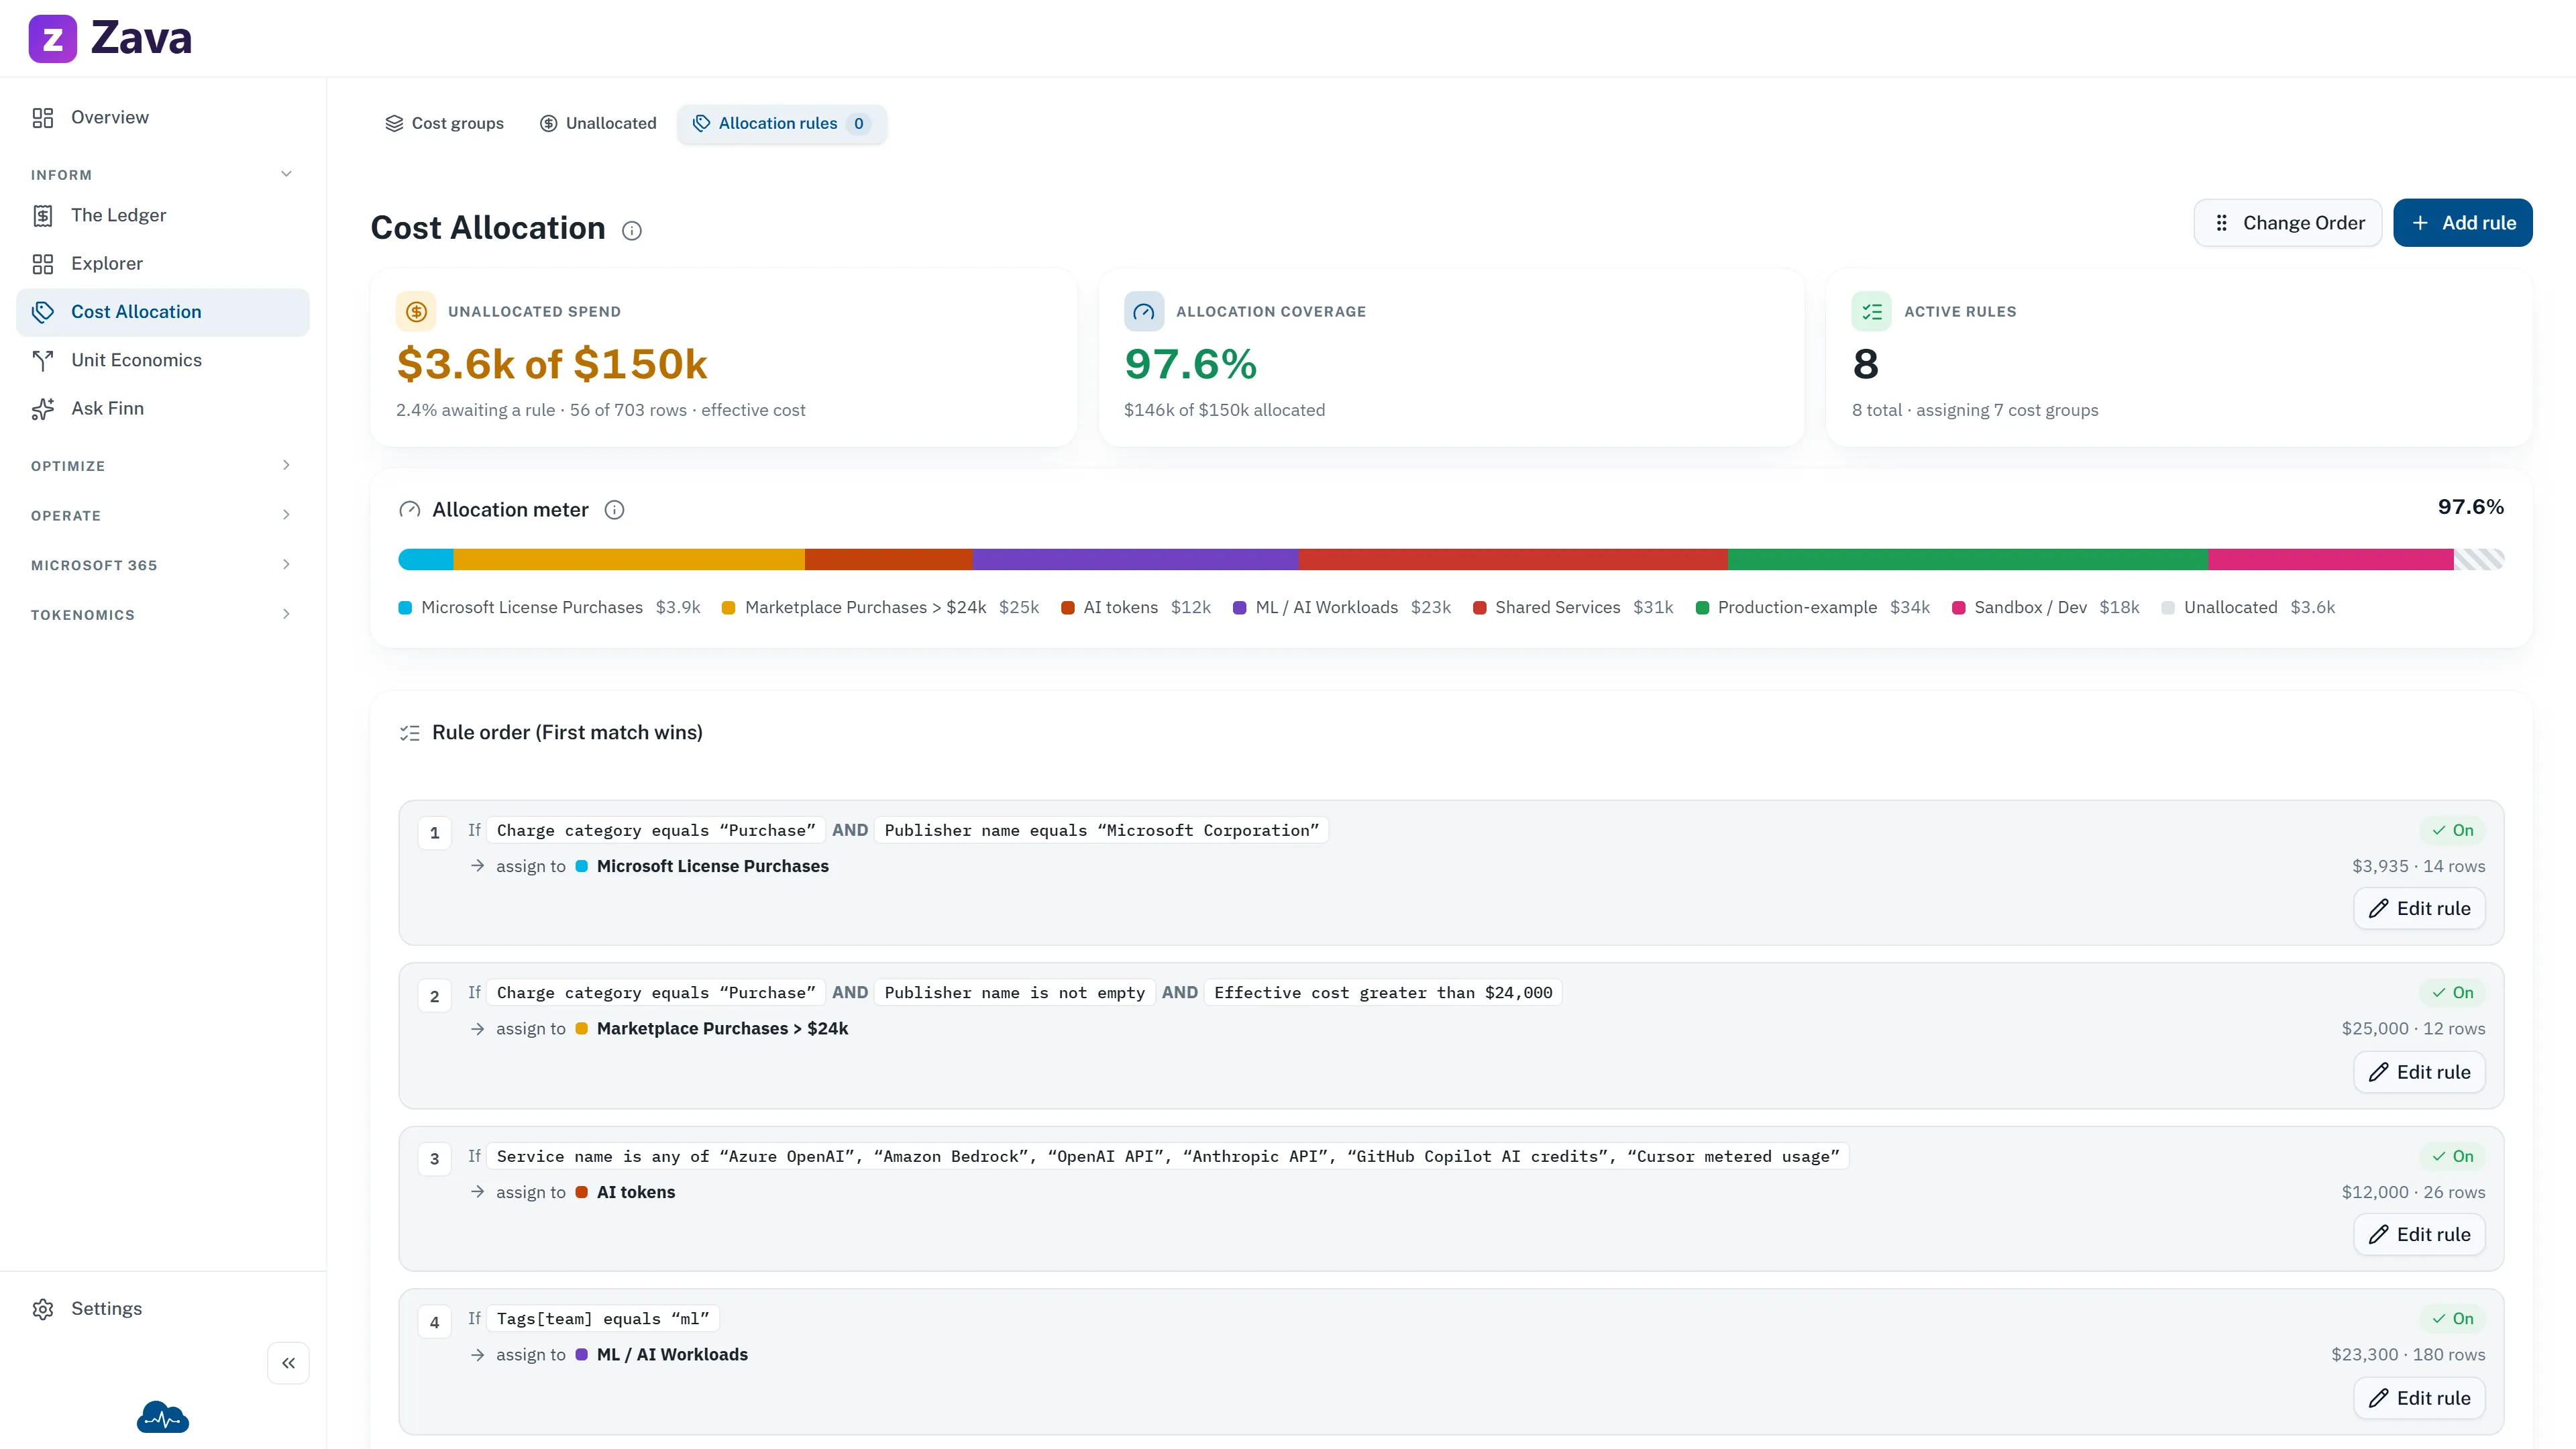Toggle the On status for rule 2
This screenshot has width=2576, height=1449.
point(2452,993)
